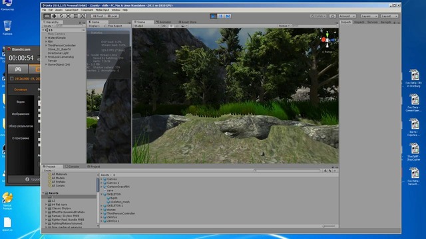Select the Scale tool in Unity toolbar
The image size is (426, 239).
pos(69,16)
